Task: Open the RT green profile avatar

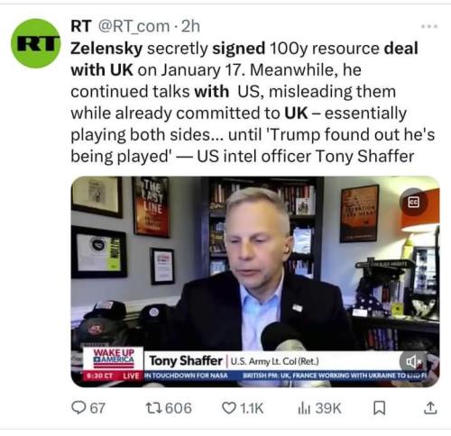Action: coord(36,43)
